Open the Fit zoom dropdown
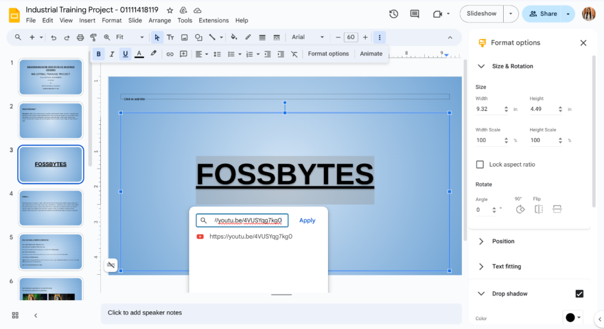 (x=130, y=37)
